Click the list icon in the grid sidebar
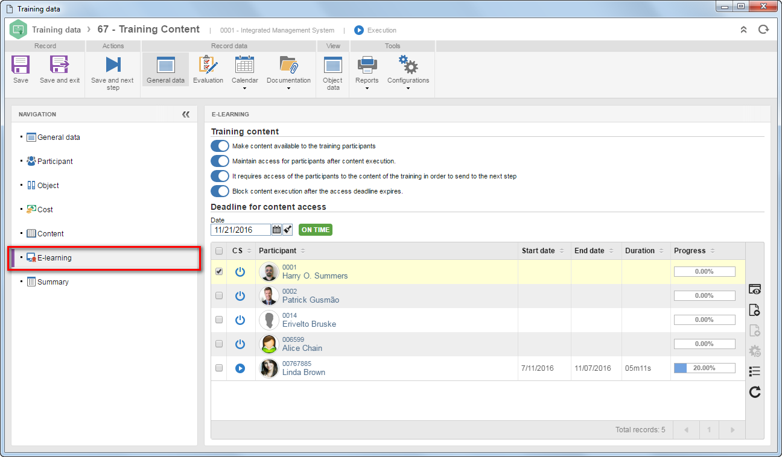Image resolution: width=782 pixels, height=457 pixels. point(754,371)
